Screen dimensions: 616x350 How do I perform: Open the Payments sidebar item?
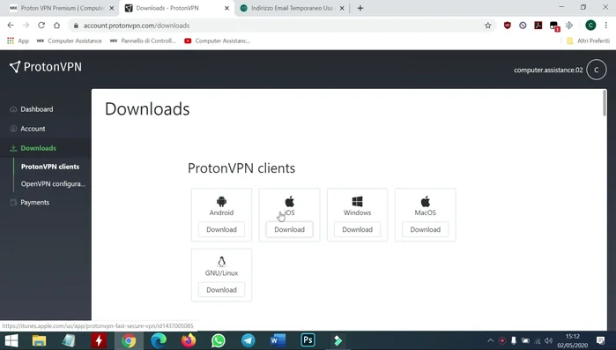34,202
